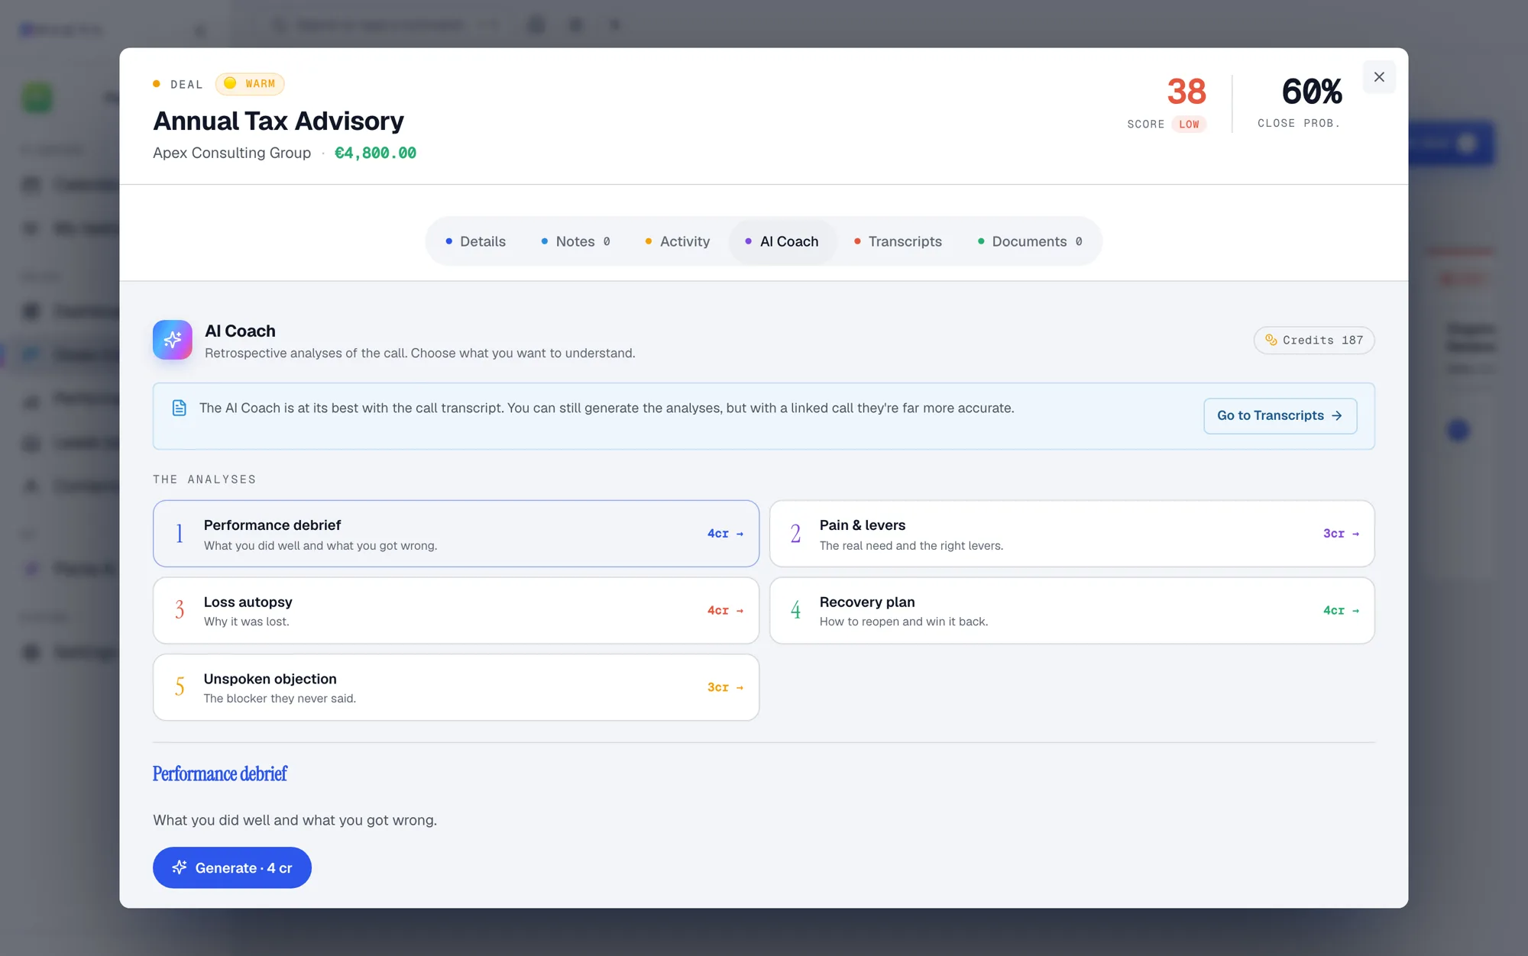Click the WARM status badge

(x=250, y=84)
